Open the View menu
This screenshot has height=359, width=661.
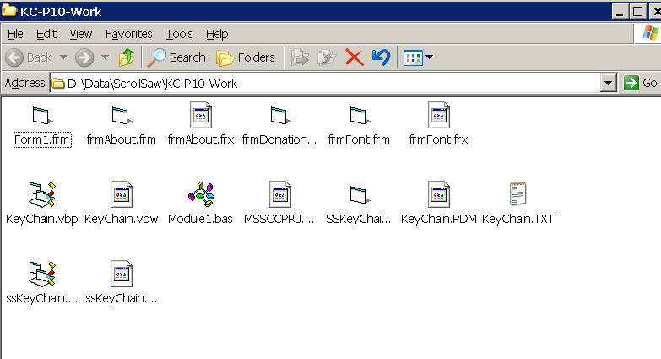[x=80, y=34]
